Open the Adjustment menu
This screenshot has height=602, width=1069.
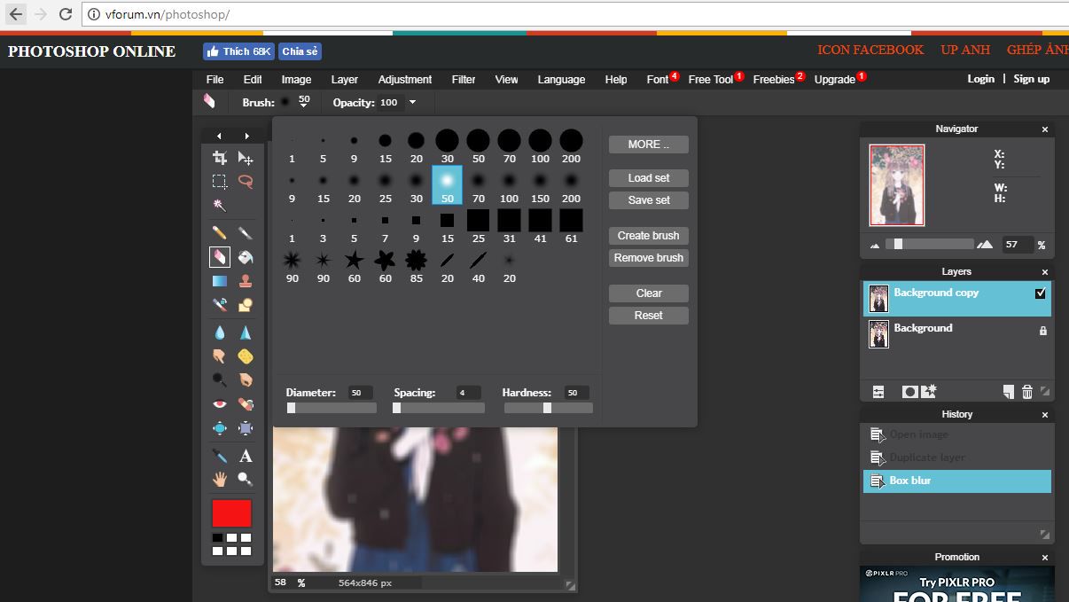(404, 80)
